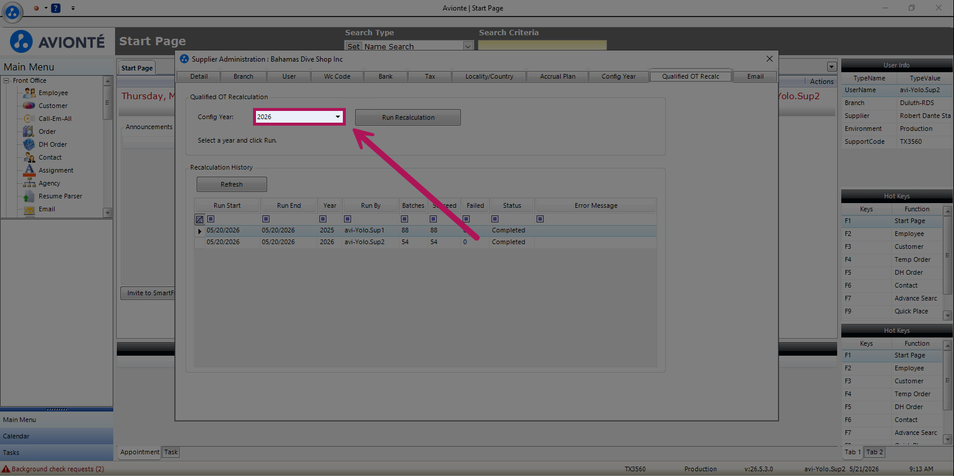Screen dimensions: 954x476
Task: Click the background check warning icon
Action: pyautogui.click(x=6, y=469)
